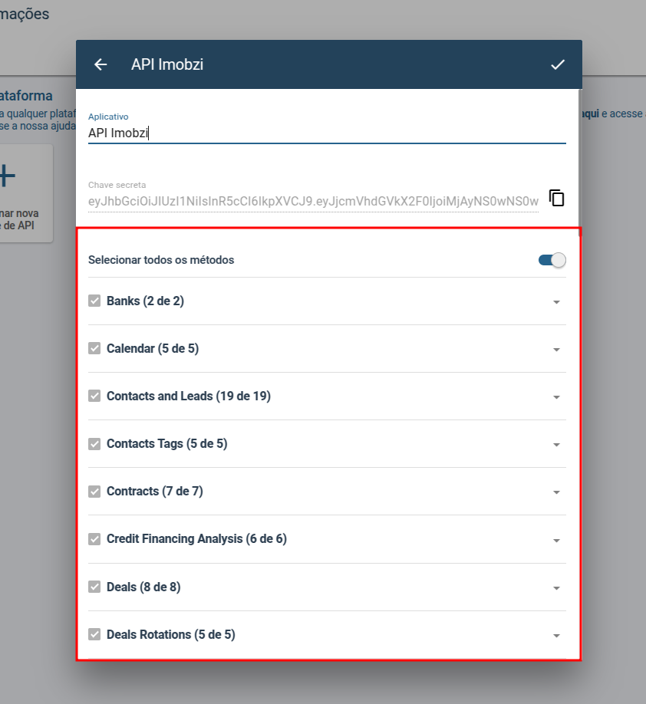
Task: Click the 'API Imobzi' dialog title
Action: 167,64
